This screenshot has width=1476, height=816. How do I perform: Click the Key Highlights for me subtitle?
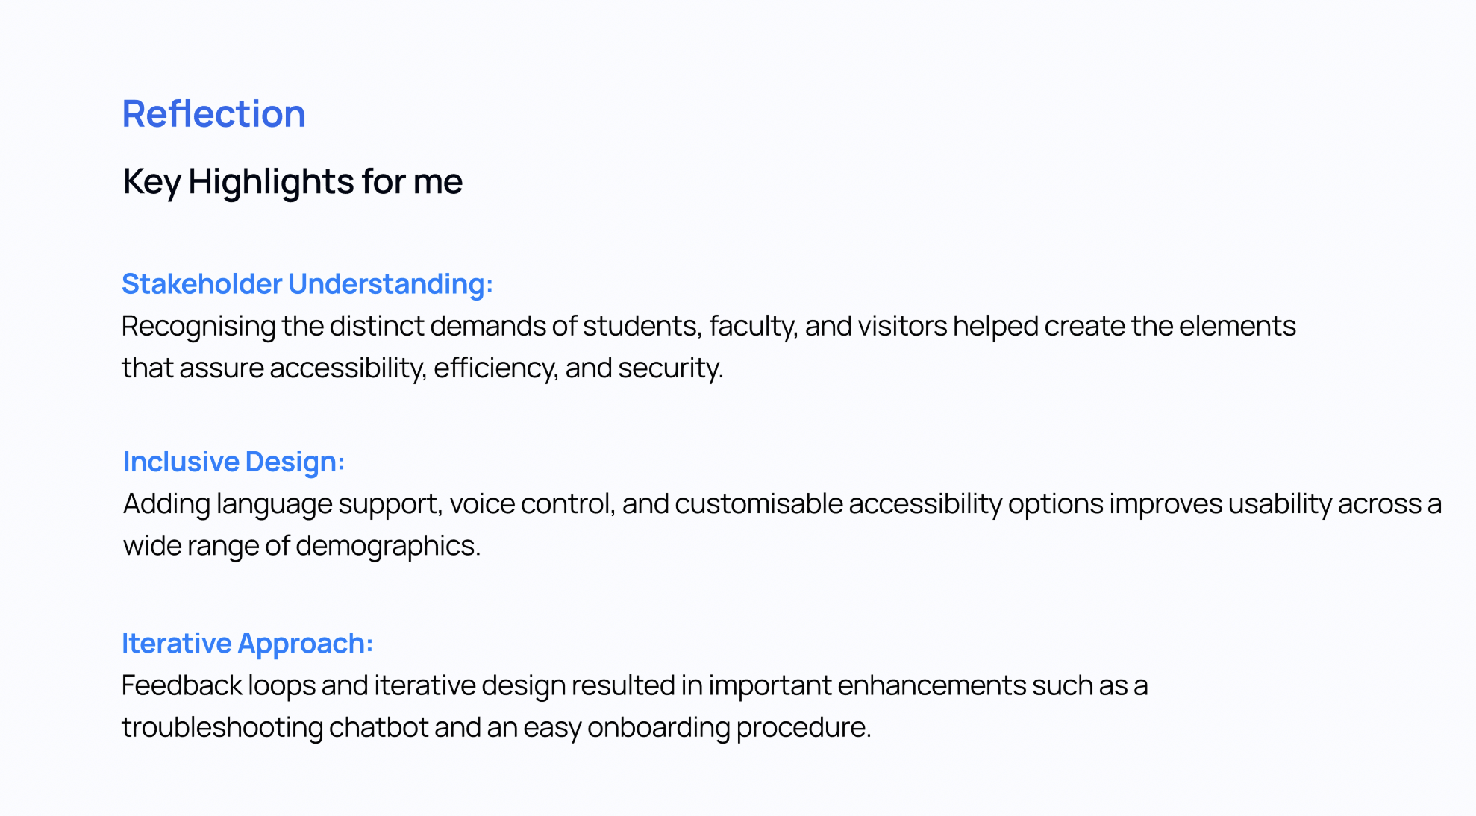tap(293, 181)
